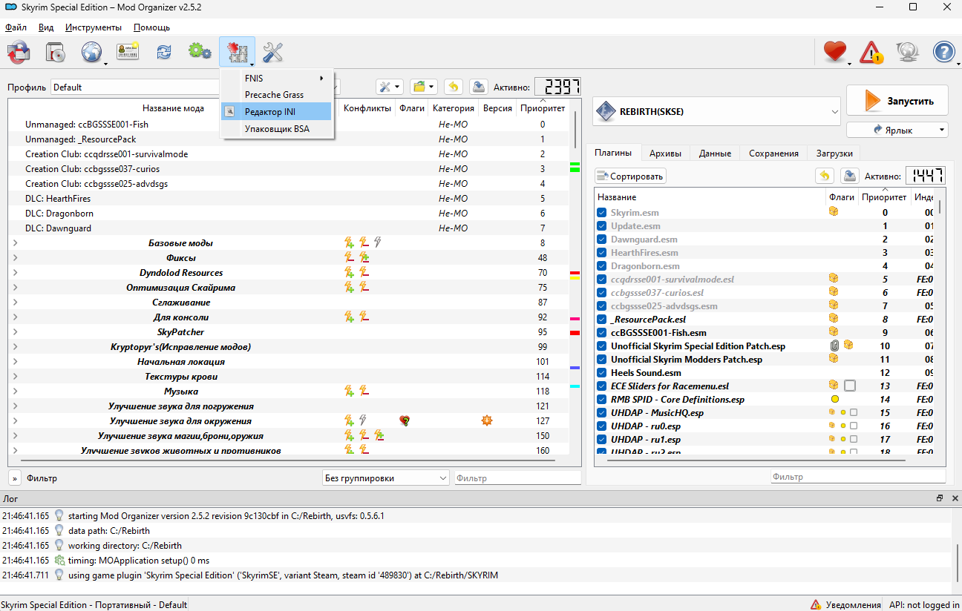Click the Запустить launch button
Image resolution: width=962 pixels, height=611 pixels.
(x=897, y=101)
